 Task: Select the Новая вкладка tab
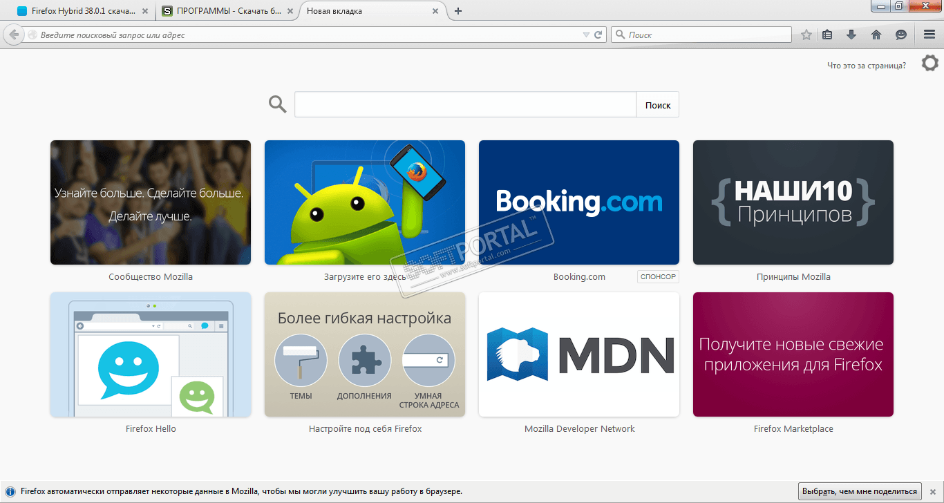click(x=372, y=11)
